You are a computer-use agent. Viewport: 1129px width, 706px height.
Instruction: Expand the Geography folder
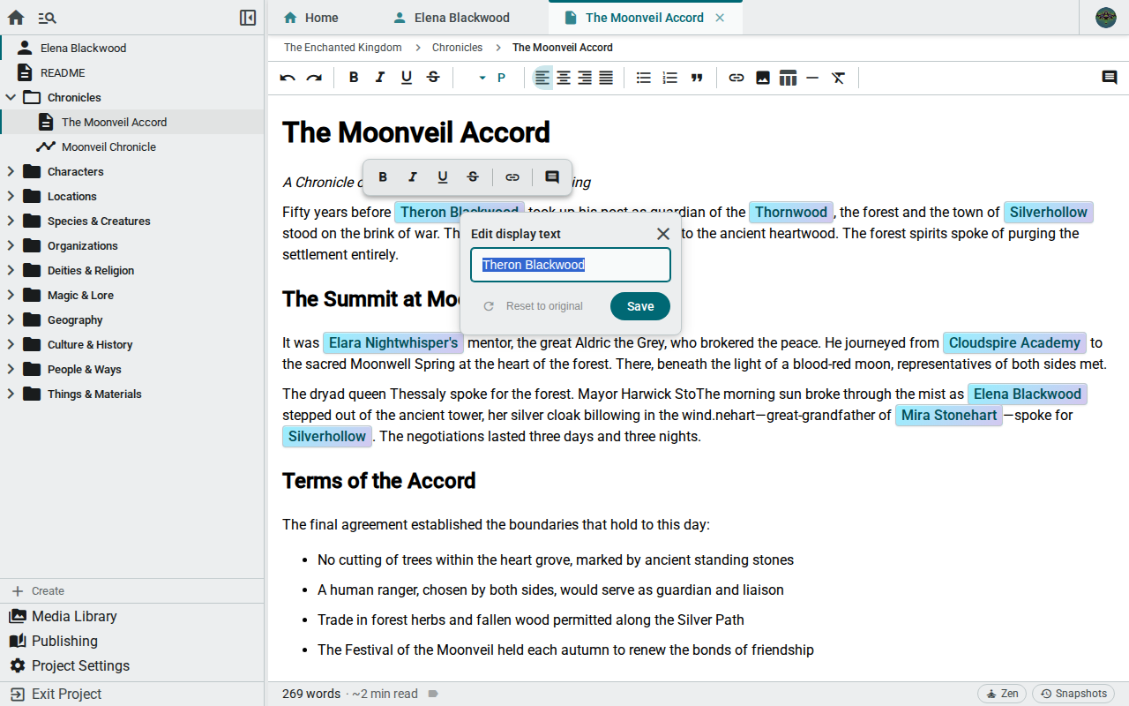pyautogui.click(x=11, y=319)
